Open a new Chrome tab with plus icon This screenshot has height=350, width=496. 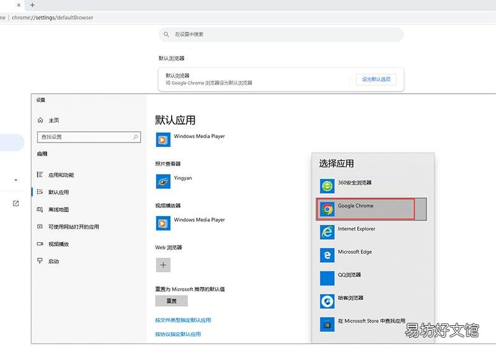point(32,5)
